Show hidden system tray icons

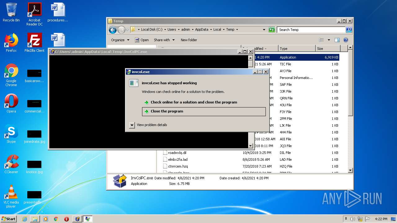[346, 219]
